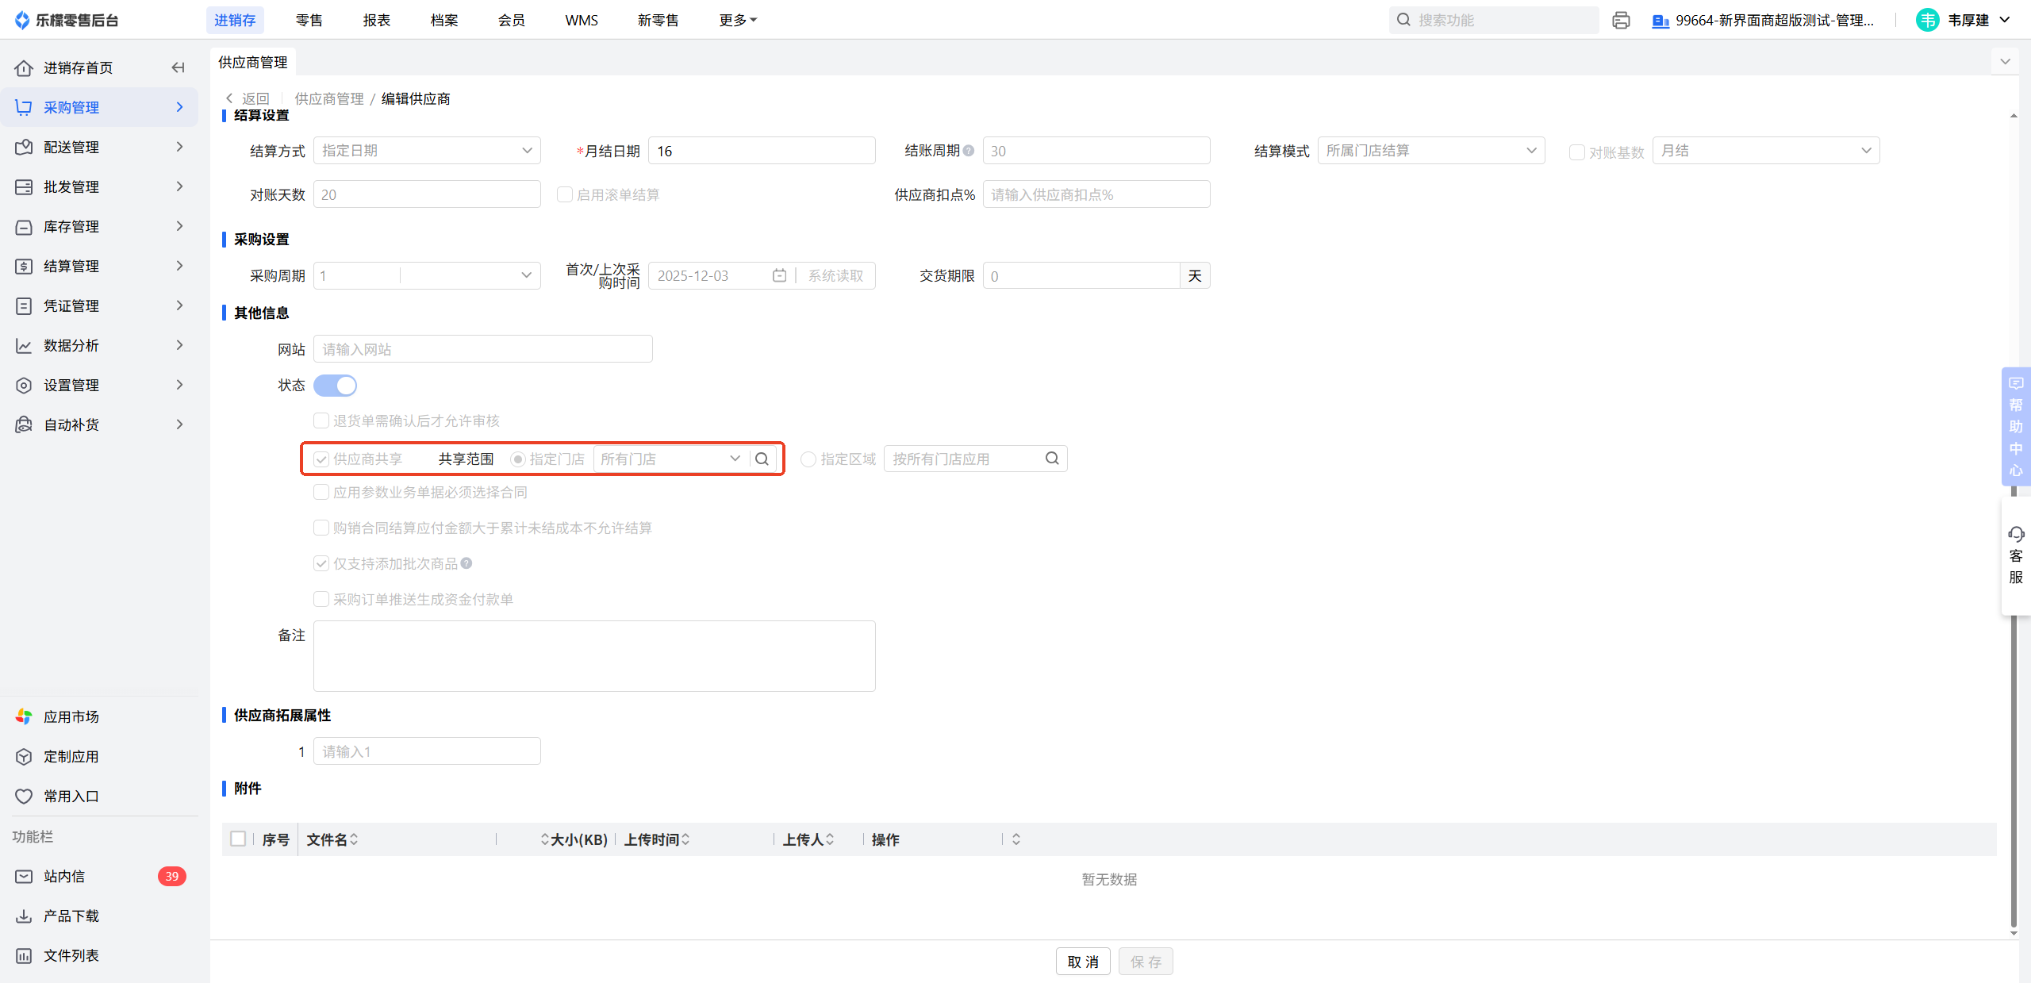Open 应用市场 colorful icon in sidebar
The height and width of the screenshot is (983, 2031).
click(x=24, y=716)
